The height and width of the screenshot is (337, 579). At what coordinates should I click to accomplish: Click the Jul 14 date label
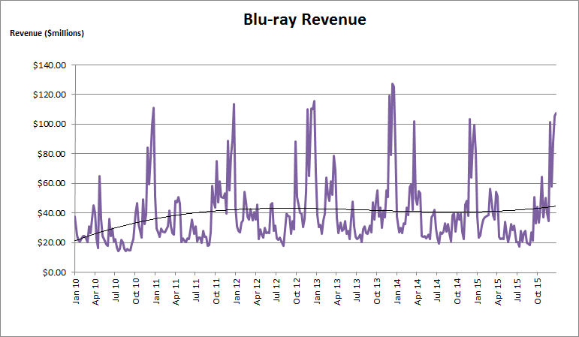(x=438, y=290)
